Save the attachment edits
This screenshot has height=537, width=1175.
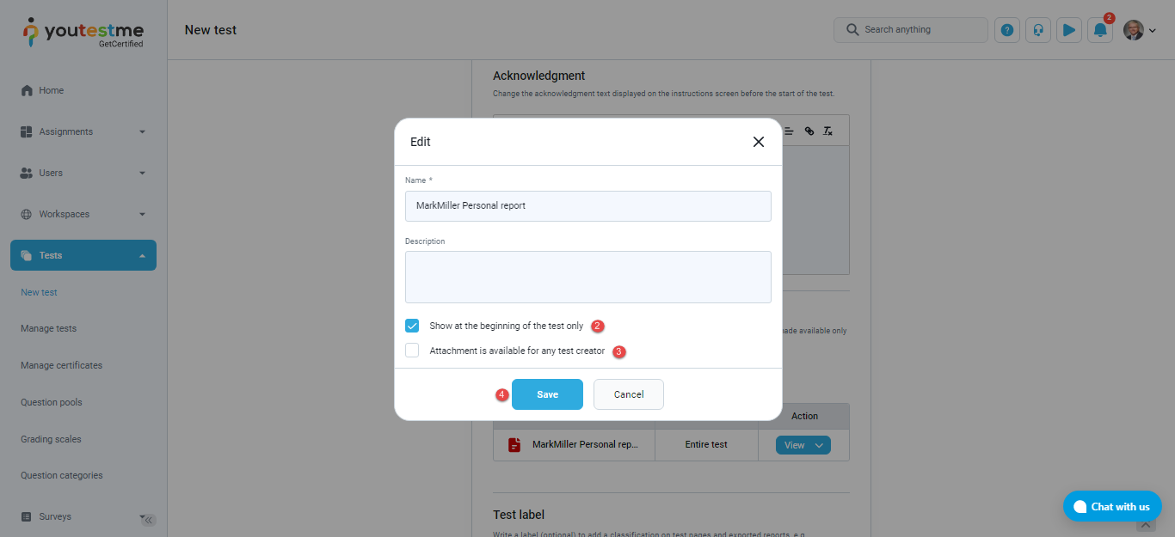coord(547,394)
